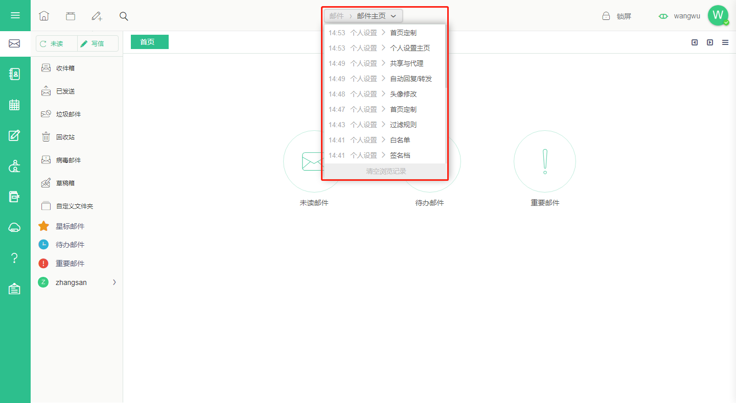This screenshot has height=403, width=736.
Task: Show the previous tab using the left arrow
Action: [x=695, y=42]
